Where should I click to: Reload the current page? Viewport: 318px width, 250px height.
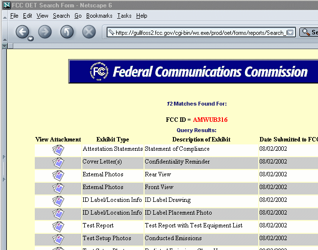point(67,32)
